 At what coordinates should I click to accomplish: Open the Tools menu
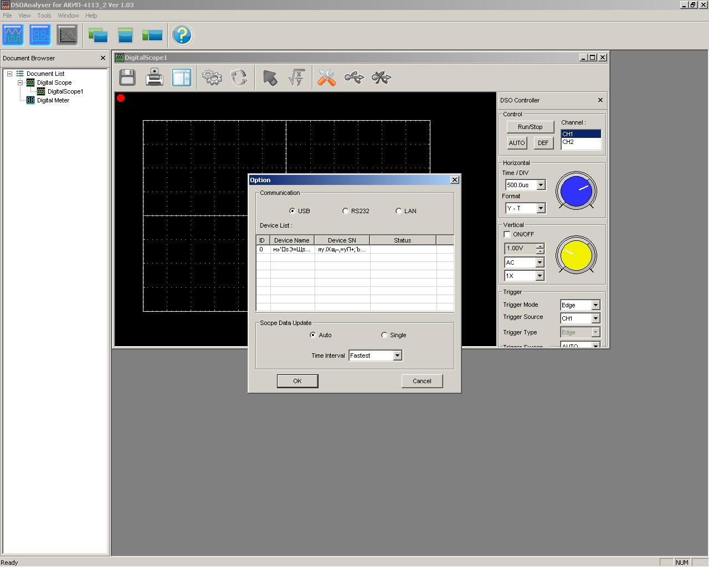click(44, 16)
